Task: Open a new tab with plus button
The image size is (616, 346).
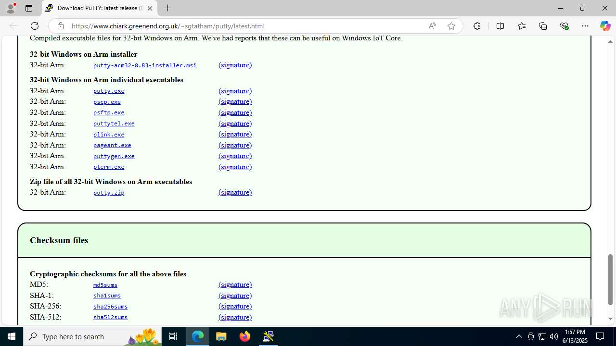Action: [167, 8]
